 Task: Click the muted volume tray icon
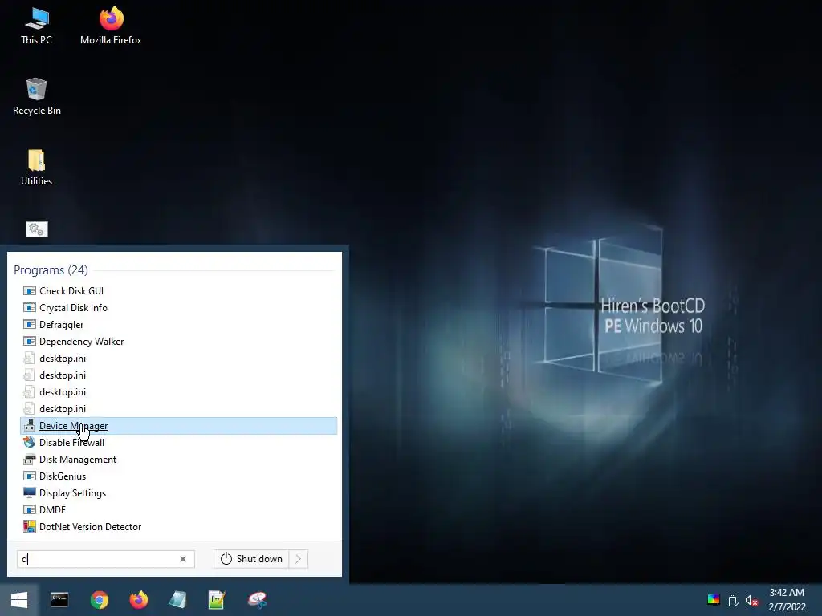tap(751, 600)
